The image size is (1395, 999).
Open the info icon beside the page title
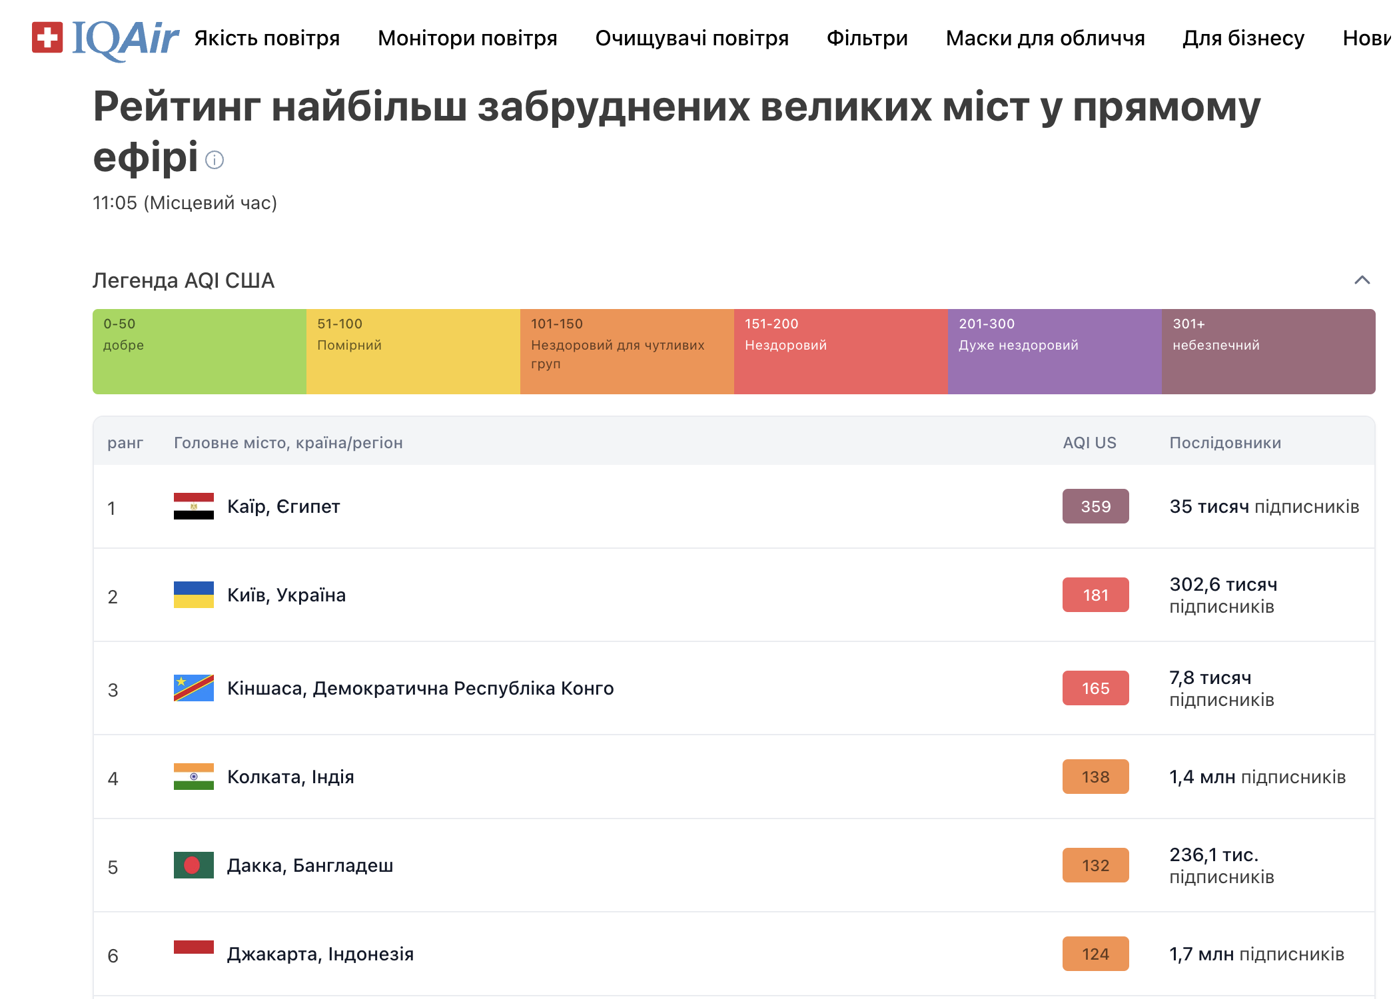(x=214, y=161)
